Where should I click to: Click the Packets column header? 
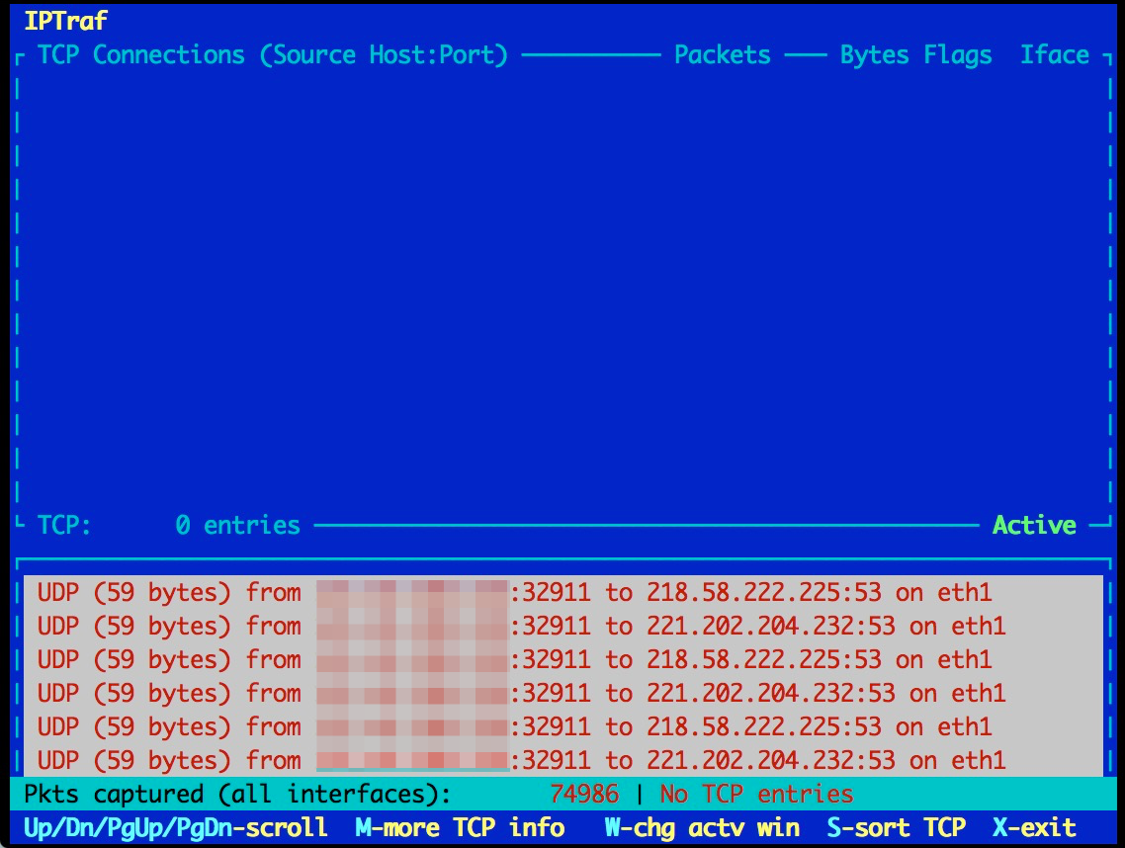pos(722,55)
